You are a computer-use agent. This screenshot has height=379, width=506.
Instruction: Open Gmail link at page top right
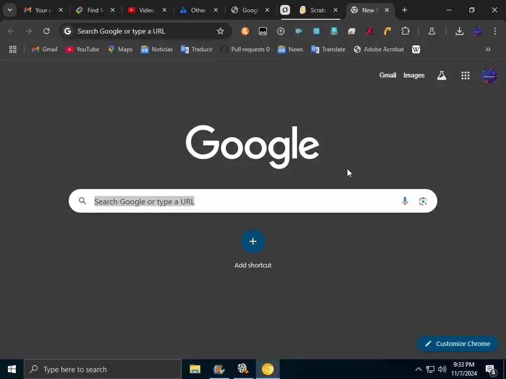(x=387, y=76)
